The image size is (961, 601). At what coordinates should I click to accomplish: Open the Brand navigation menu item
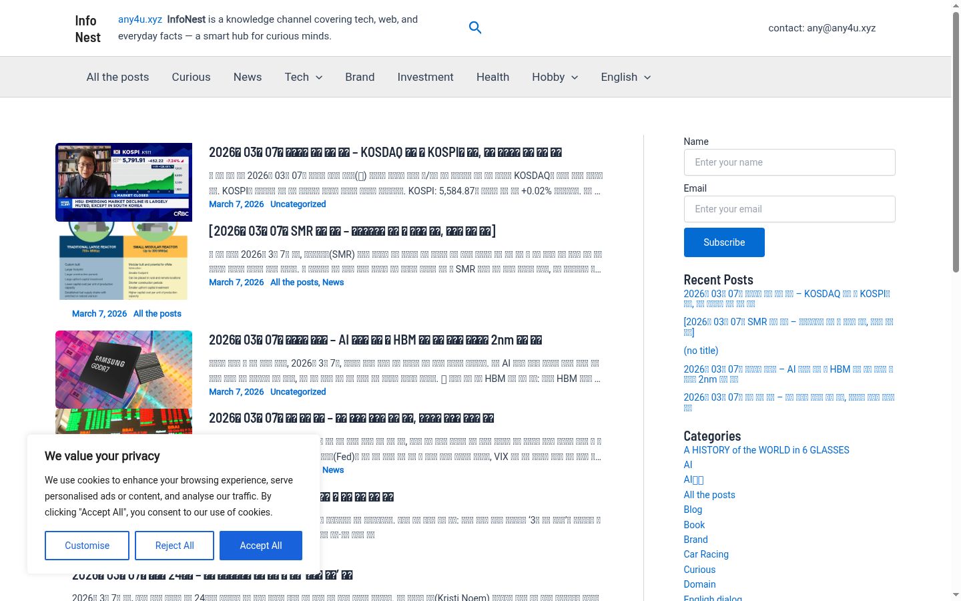coord(360,77)
